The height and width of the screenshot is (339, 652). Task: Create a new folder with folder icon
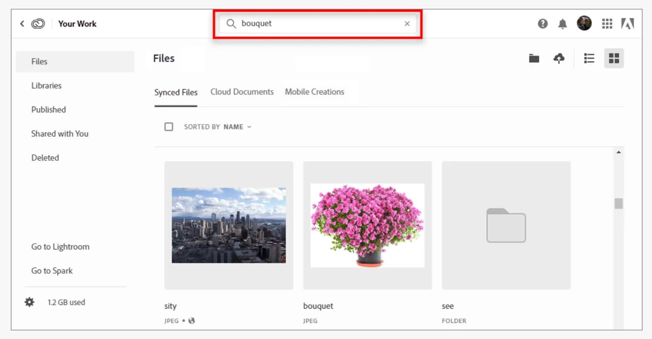(534, 58)
